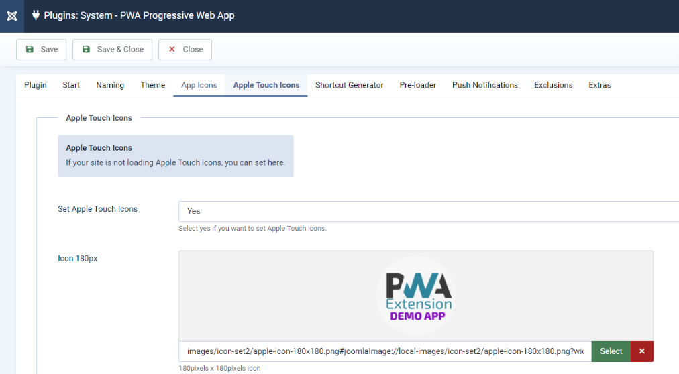Screen dimensions: 679x374
Task: Open Shortcut Generator tab
Action: [x=350, y=85]
